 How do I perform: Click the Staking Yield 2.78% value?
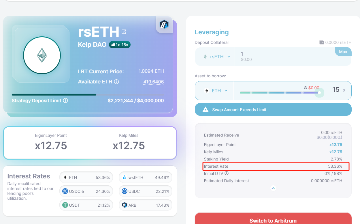tap(336, 159)
